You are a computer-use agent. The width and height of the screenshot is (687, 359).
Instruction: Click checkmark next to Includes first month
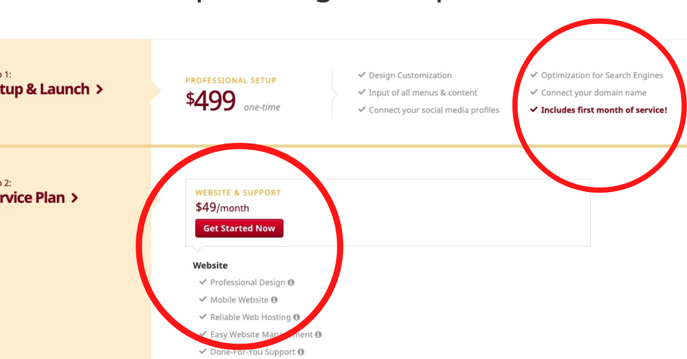pyautogui.click(x=534, y=109)
